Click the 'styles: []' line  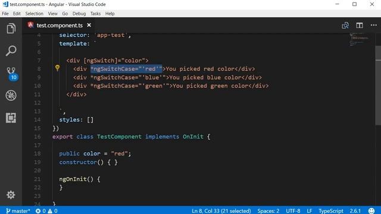pyautogui.click(x=76, y=119)
